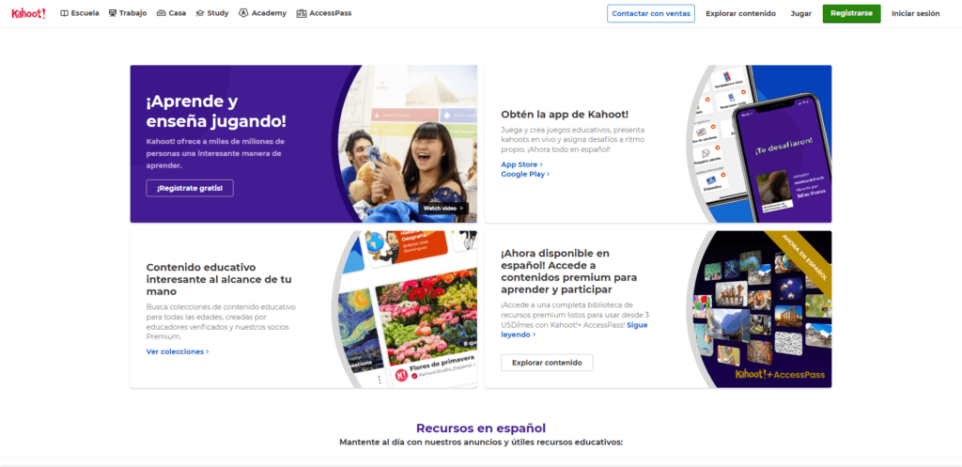This screenshot has height=467, width=962.
Task: Open the AccessPass menu item
Action: [324, 13]
